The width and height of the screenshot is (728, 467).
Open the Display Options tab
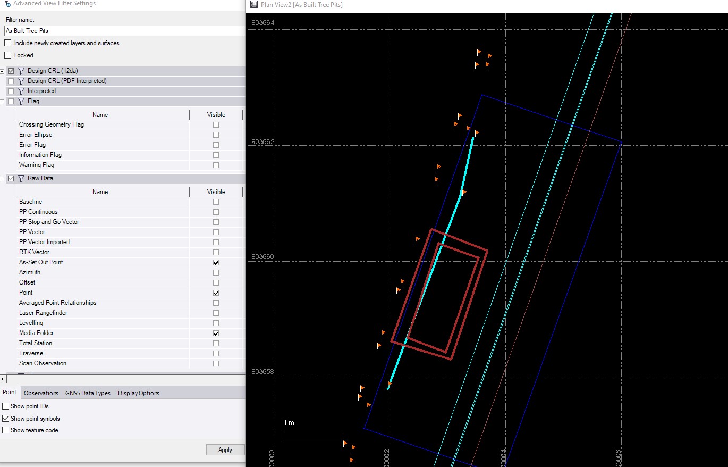138,393
